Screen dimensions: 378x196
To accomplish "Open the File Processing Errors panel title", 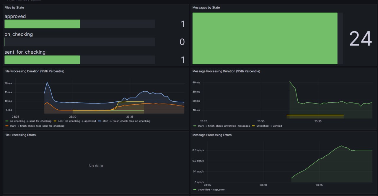I will [20, 135].
